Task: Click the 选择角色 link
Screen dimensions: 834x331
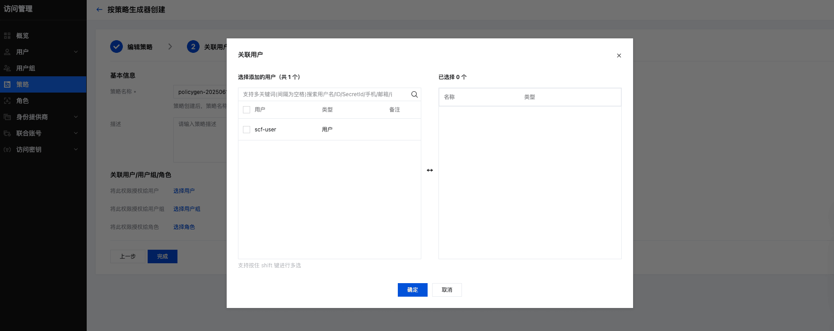Action: [x=184, y=227]
